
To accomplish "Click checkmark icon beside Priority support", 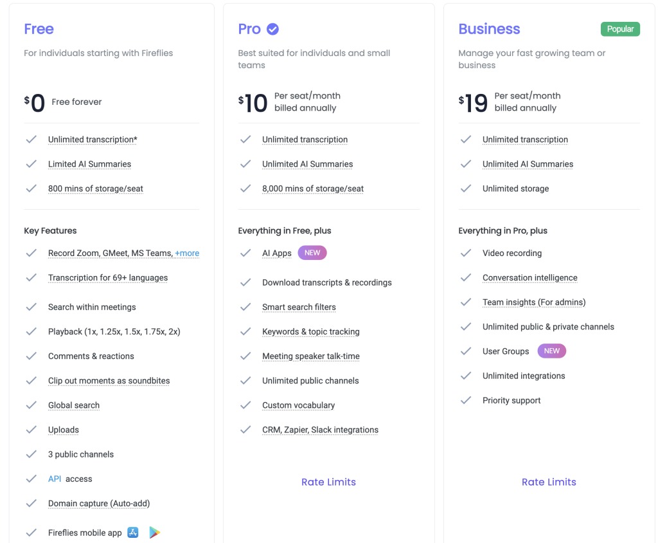I will coord(467,400).
